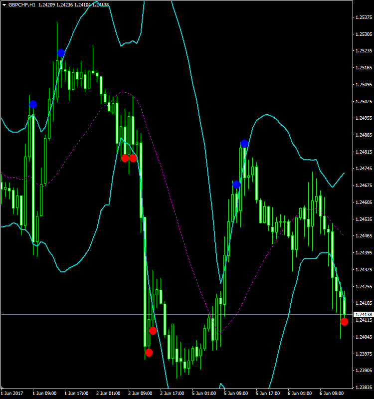Click the 1.24325 price axis label

[364, 269]
